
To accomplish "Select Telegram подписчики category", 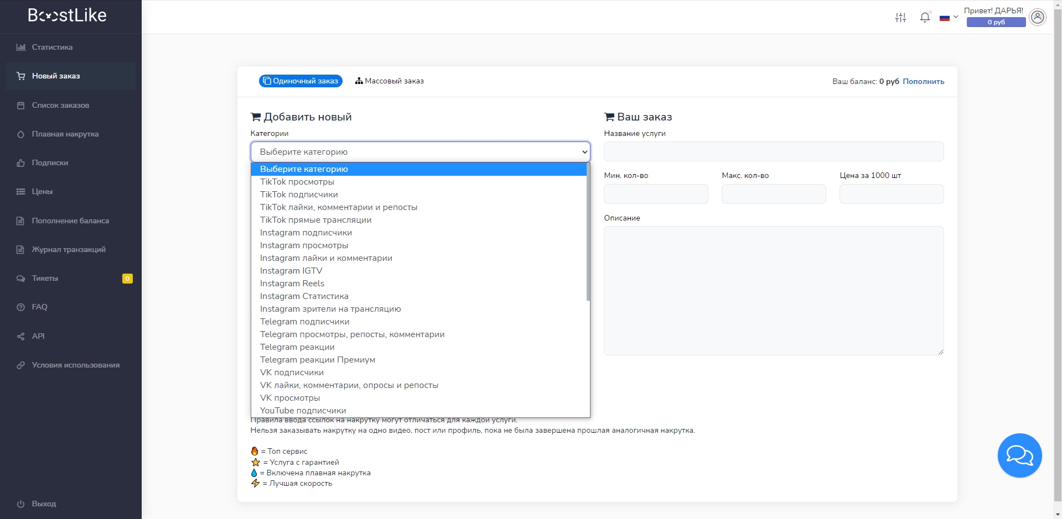I will coord(418,322).
